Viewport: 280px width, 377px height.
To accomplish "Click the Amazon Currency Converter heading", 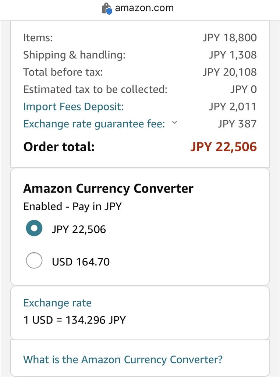I will coord(108,188).
